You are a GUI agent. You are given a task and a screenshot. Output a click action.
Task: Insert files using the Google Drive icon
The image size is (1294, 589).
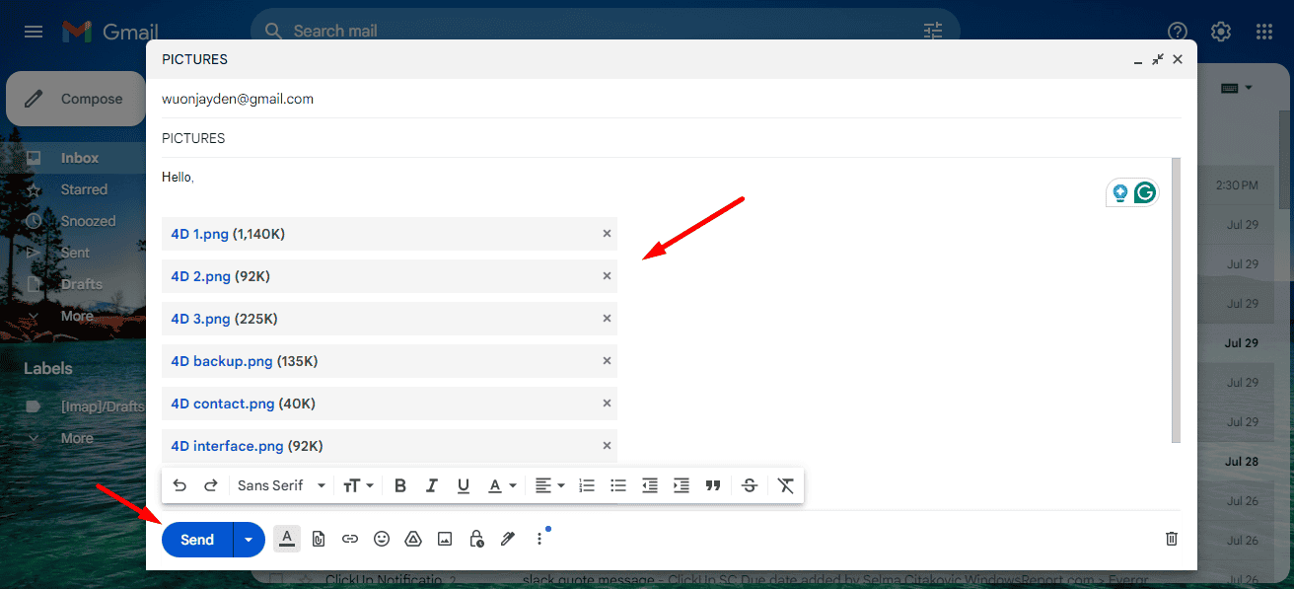click(x=413, y=539)
